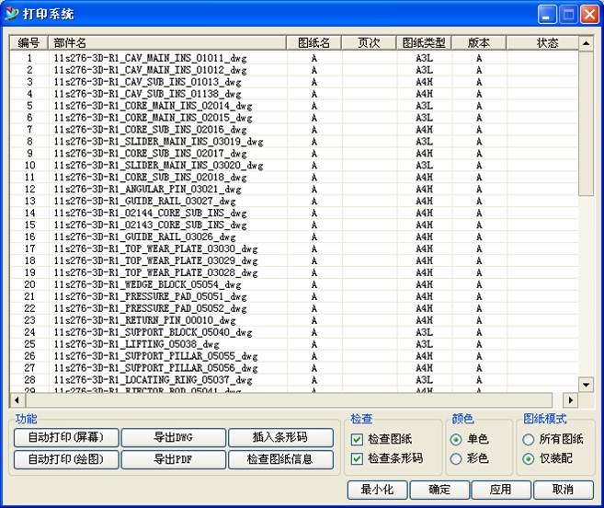Select the 单色 color radio button
Image resolution: width=604 pixels, height=508 pixels.
(x=457, y=440)
